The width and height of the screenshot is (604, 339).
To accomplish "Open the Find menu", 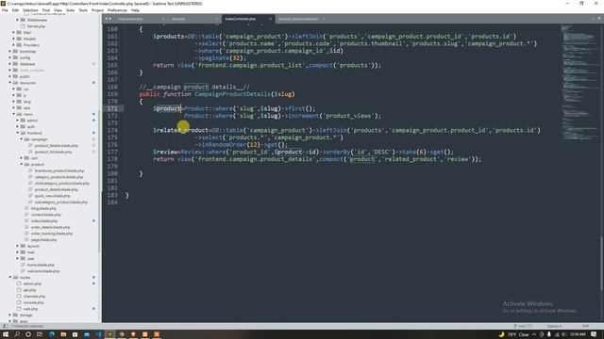I will [x=46, y=10].
